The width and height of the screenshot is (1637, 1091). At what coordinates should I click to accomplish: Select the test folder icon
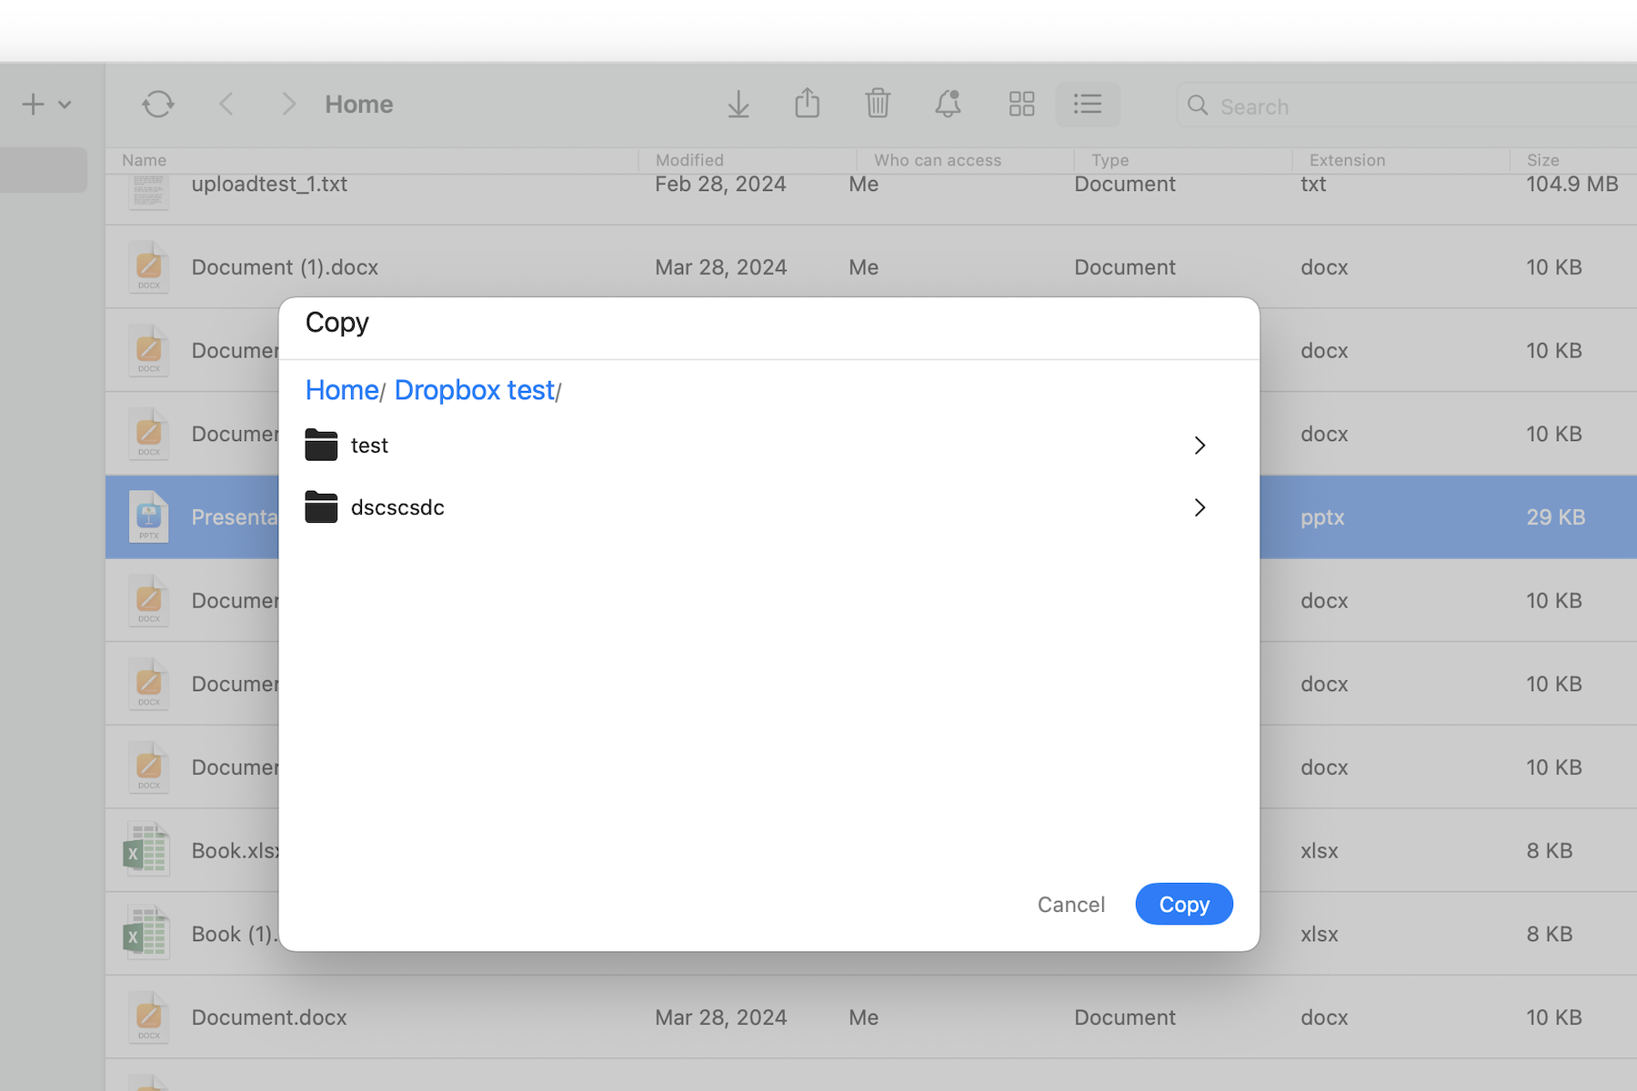[x=321, y=445]
